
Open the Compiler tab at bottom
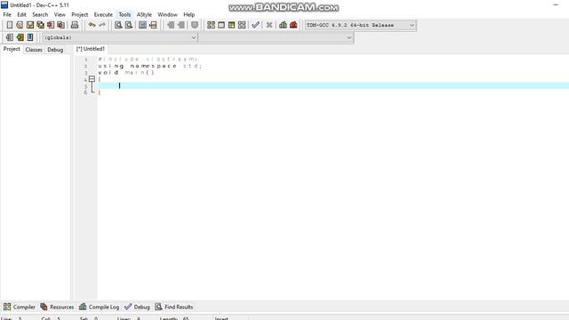tap(20, 307)
